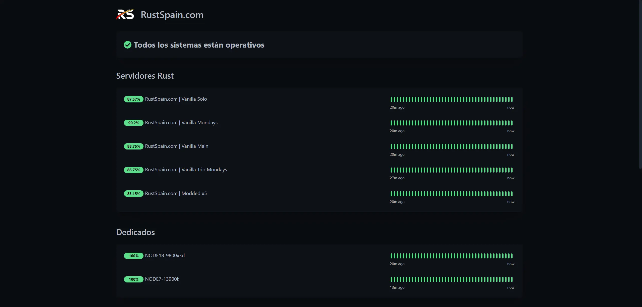This screenshot has height=307, width=642.
Task: Click the Vanilla Trio Mondays heartbeat bar
Action: pyautogui.click(x=452, y=170)
